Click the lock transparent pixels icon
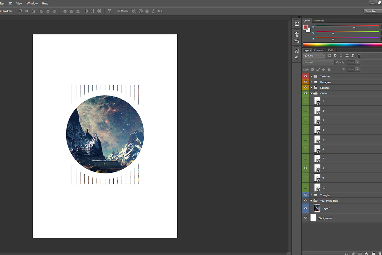The height and width of the screenshot is (255, 382). click(x=313, y=69)
